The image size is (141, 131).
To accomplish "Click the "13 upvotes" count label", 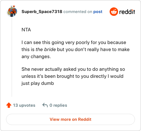I will tap(24, 105).
